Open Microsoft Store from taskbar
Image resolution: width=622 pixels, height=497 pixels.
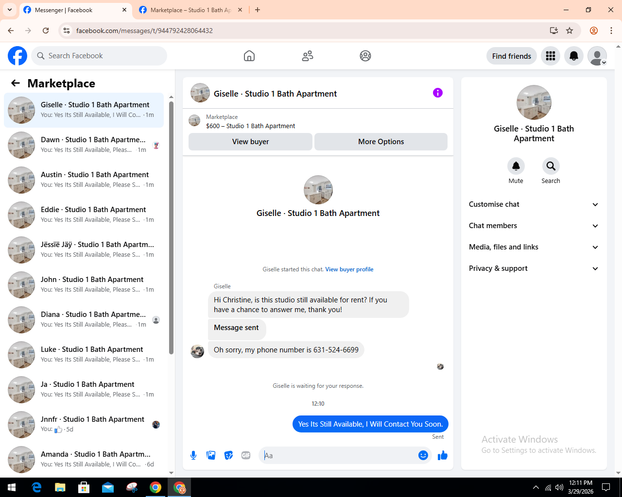click(84, 487)
